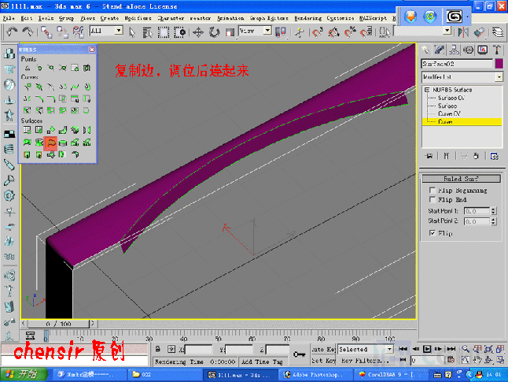Click the Pin Stack icon below modifier stack
The width and height of the screenshot is (508, 382).
click(429, 156)
